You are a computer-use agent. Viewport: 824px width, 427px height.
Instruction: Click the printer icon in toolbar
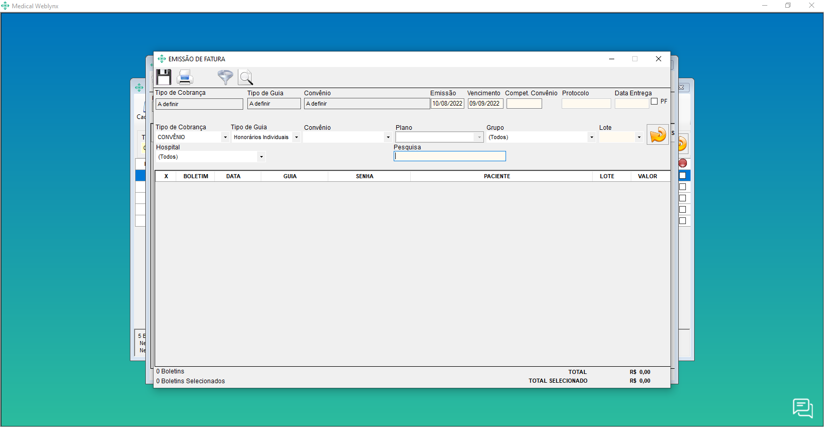coord(184,77)
